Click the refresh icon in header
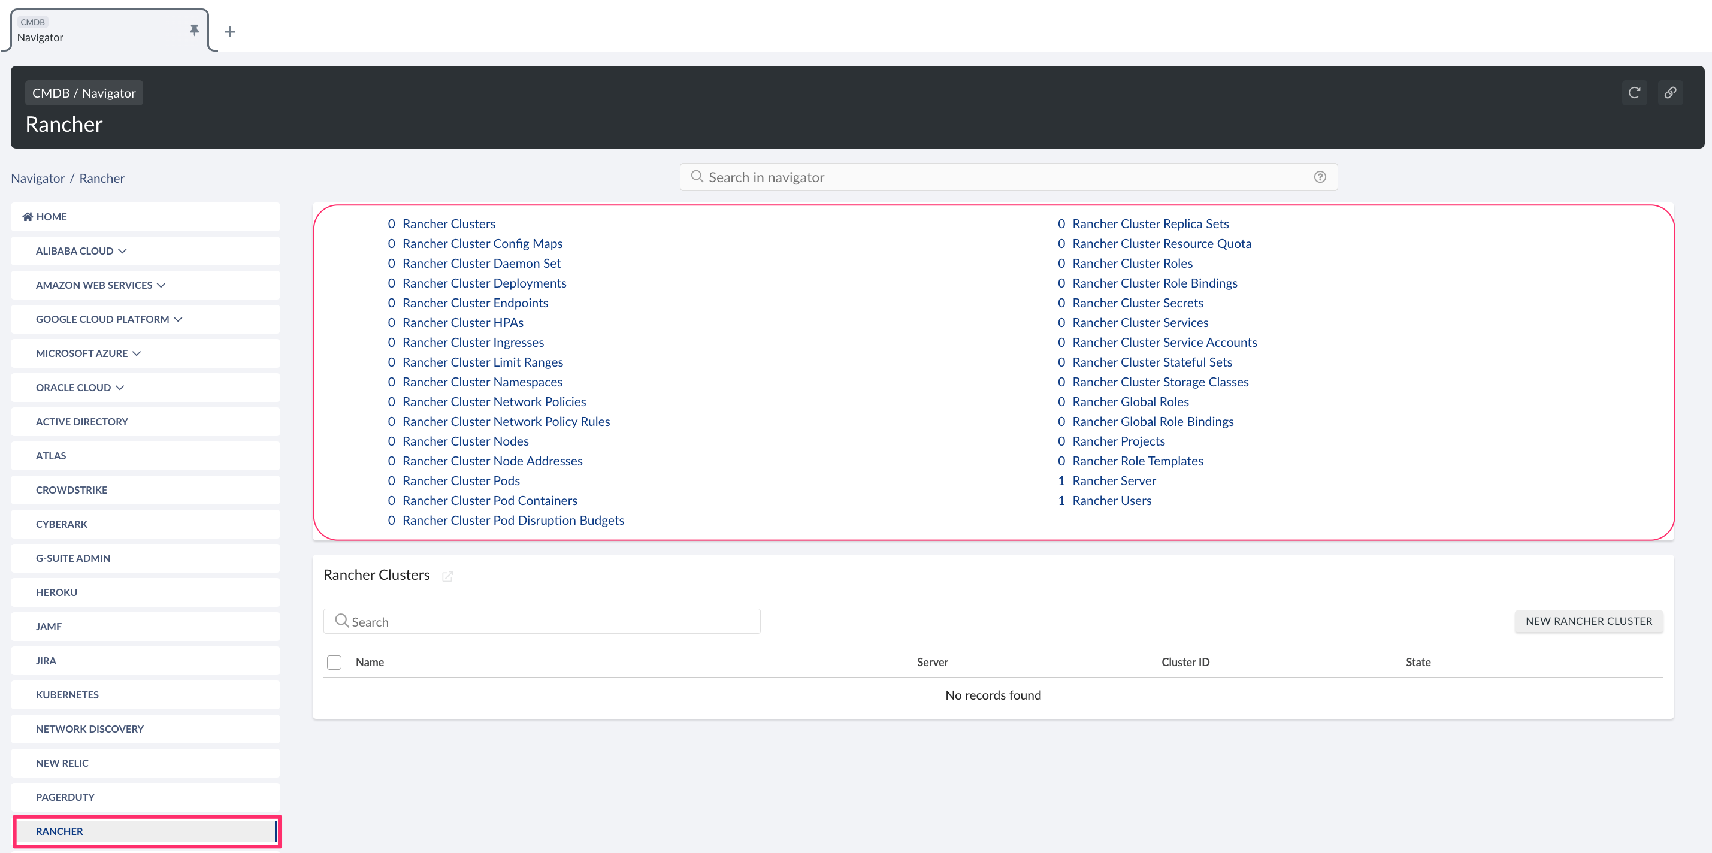 point(1634,92)
